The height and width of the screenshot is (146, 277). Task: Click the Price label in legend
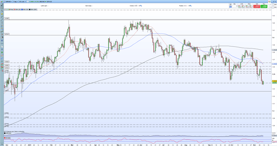12,9
